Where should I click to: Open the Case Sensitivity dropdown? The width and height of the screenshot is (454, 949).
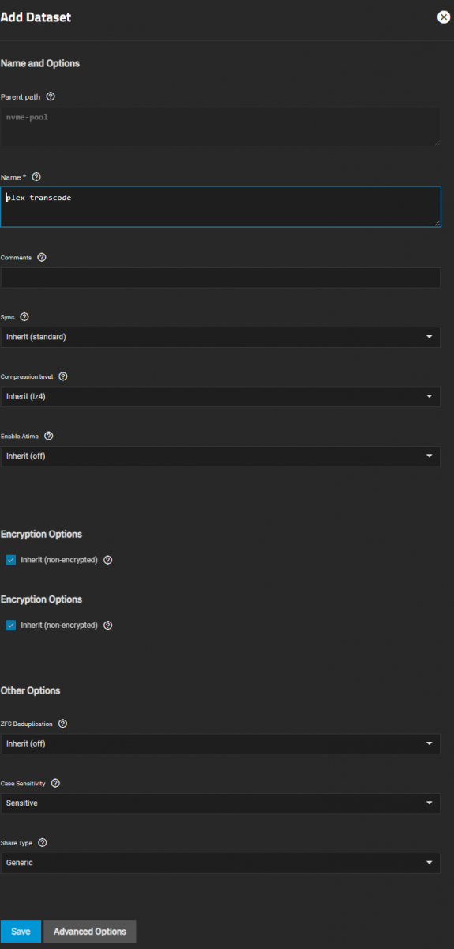pyautogui.click(x=220, y=803)
